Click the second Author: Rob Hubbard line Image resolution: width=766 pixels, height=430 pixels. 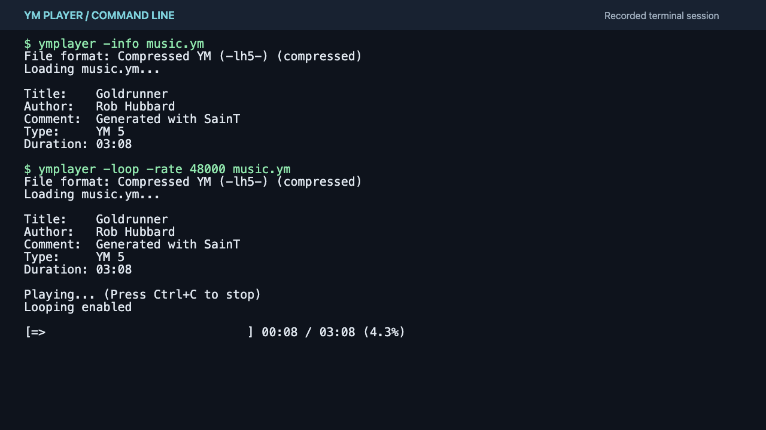pyautogui.click(x=99, y=232)
